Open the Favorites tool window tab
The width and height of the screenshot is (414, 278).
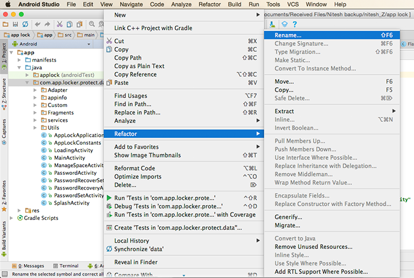[4, 196]
